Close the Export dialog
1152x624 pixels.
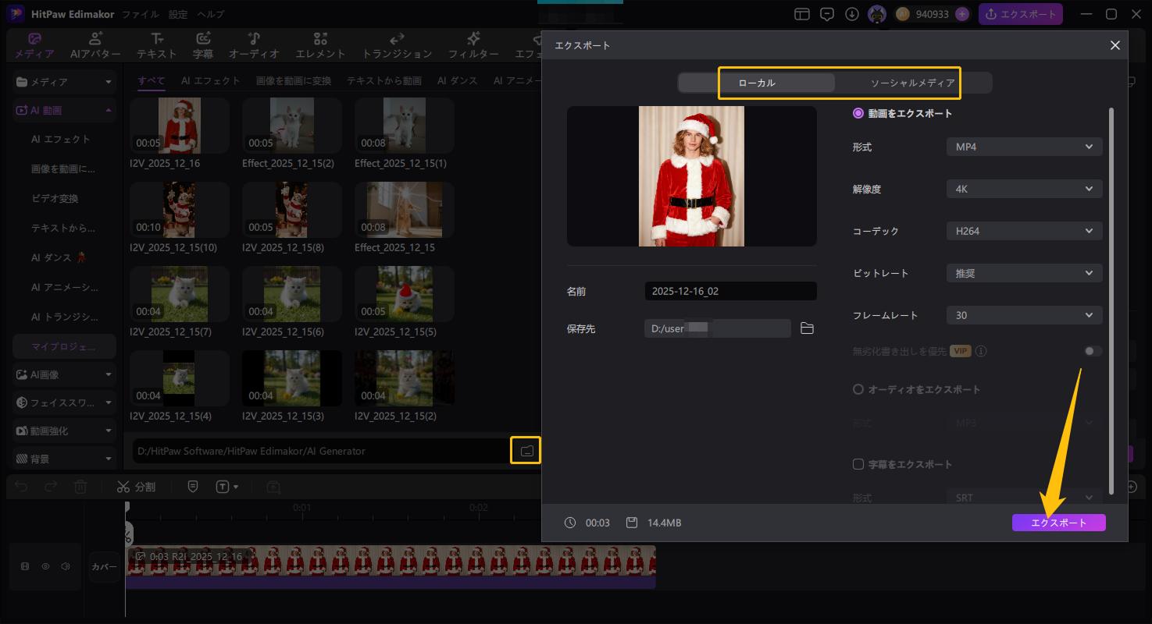click(x=1115, y=45)
